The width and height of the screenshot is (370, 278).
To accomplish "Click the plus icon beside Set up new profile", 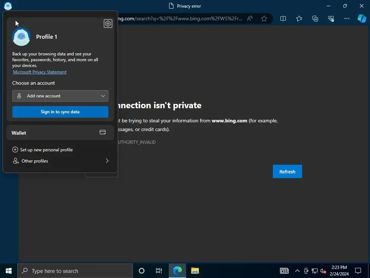I will click(x=15, y=149).
